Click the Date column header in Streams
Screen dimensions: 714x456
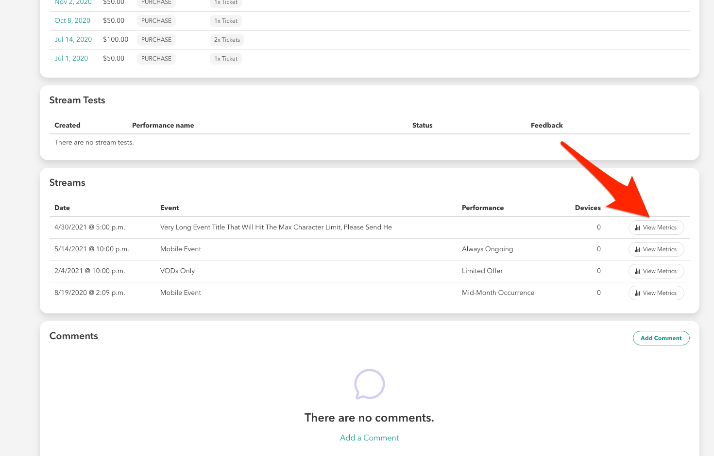coord(62,208)
